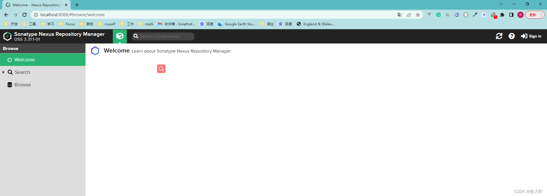The height and width of the screenshot is (196, 547).
Task: Open the Google Earth Studio bookmark
Action: pos(237,24)
